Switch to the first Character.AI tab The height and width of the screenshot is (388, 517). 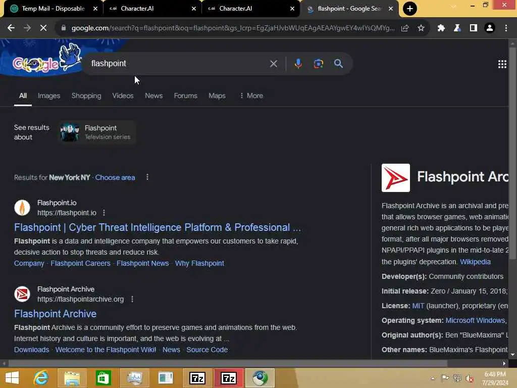[x=152, y=9]
